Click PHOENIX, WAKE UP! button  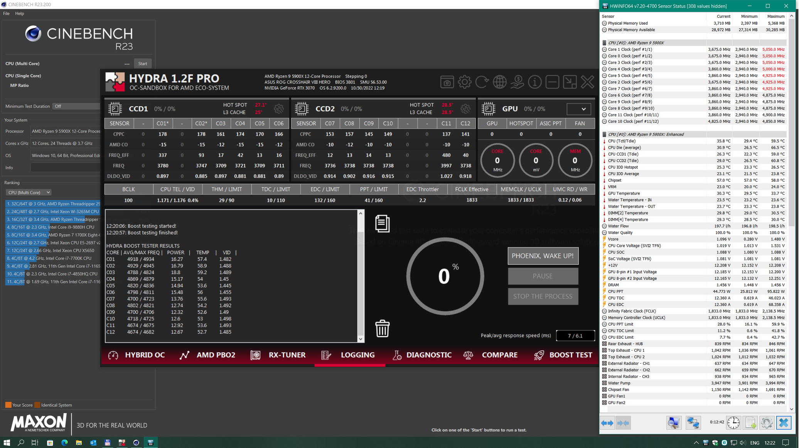543,256
